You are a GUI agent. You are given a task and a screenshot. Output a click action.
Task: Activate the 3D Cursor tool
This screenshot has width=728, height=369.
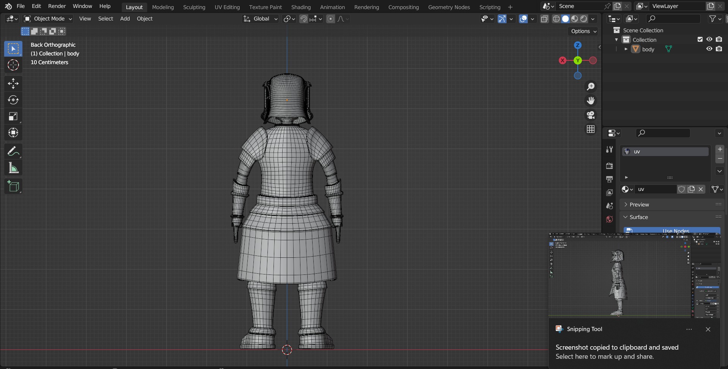[13, 65]
